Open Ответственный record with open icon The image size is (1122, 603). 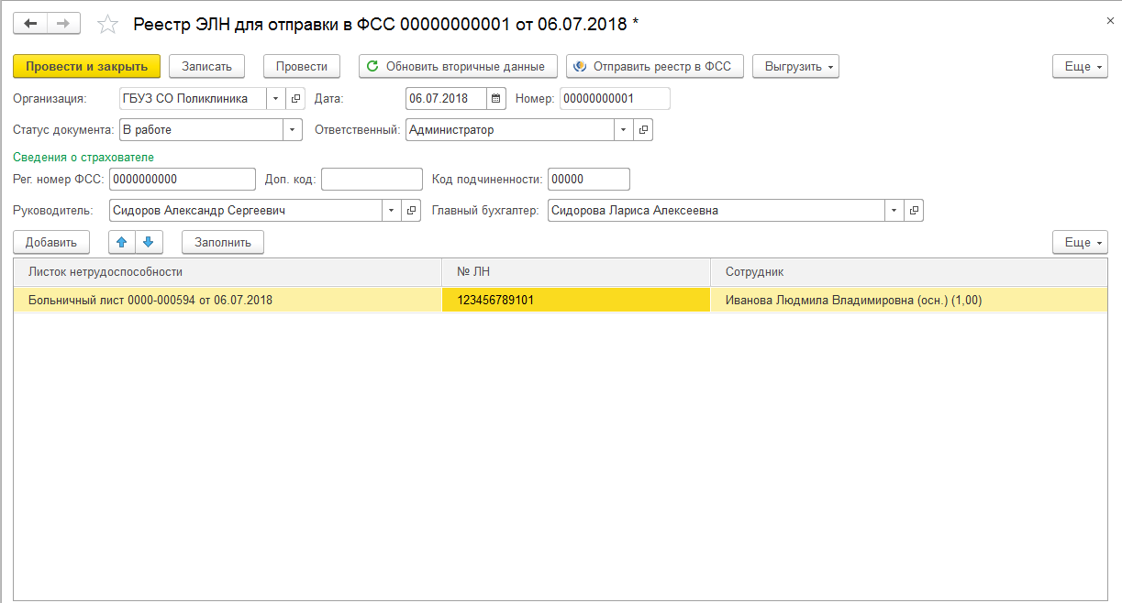coord(643,130)
